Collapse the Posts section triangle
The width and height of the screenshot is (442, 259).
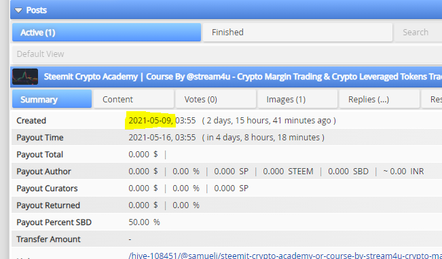point(18,10)
